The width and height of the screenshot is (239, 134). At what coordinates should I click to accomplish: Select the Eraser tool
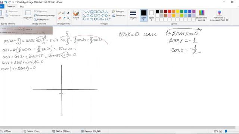click(x=59, y=18)
